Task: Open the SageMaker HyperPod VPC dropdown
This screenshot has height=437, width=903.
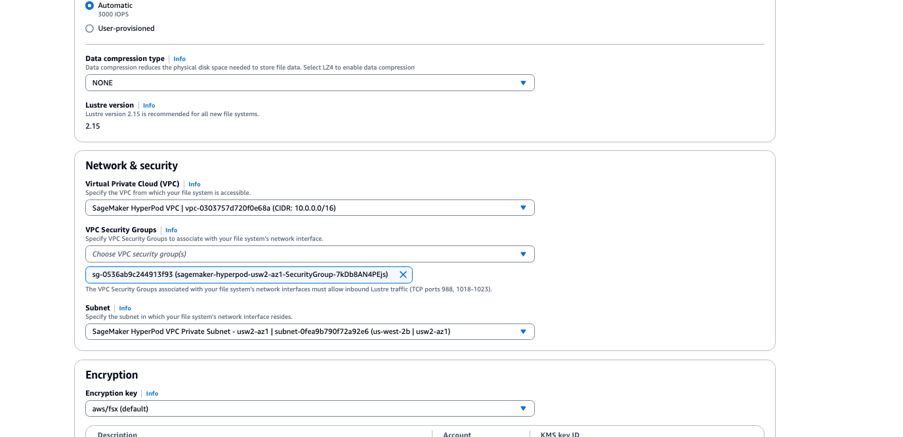Action: point(310,208)
